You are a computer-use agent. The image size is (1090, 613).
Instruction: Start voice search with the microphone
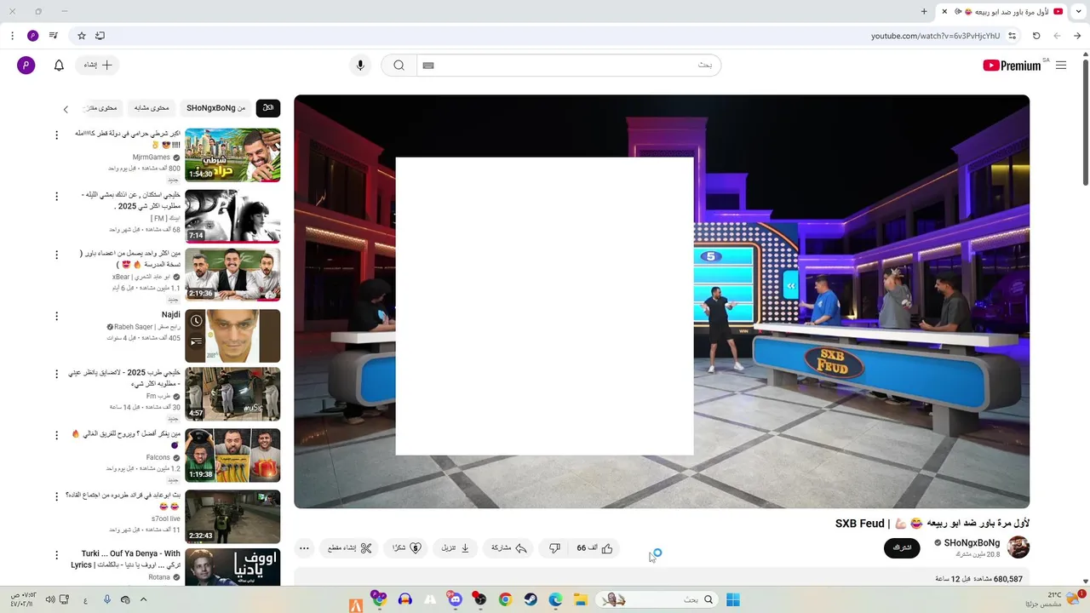click(360, 66)
